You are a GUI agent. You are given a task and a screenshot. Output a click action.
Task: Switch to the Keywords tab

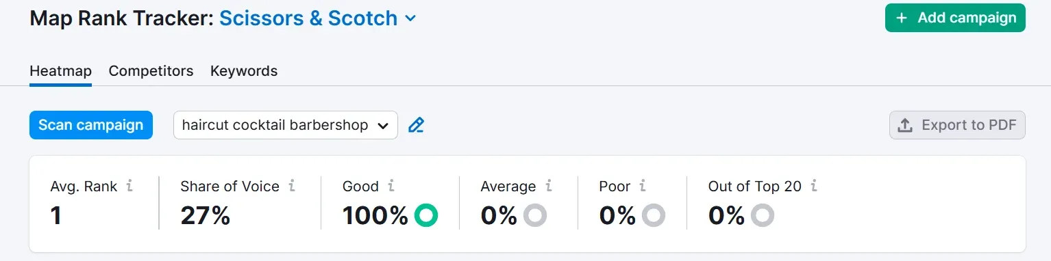click(x=244, y=71)
